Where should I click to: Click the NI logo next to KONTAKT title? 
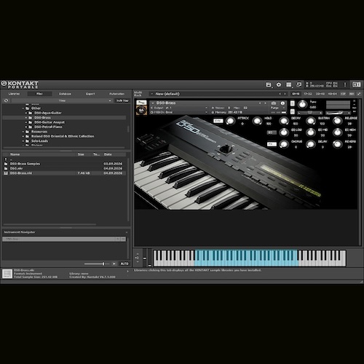tap(4, 84)
